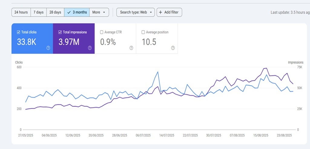Screen dimensions: 310x149
Task: Open the More date range dropdown
Action: click(99, 12)
